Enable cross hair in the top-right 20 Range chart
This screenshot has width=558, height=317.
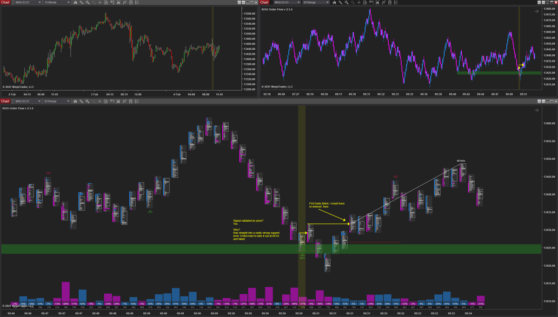(x=359, y=2)
